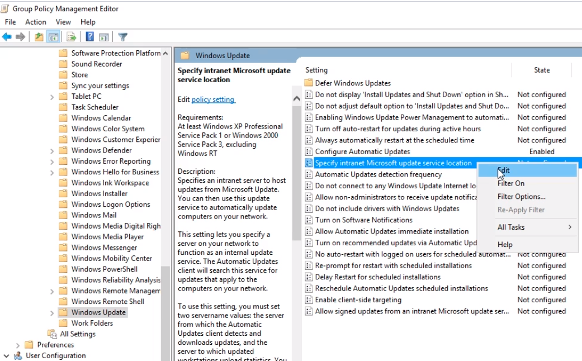Image resolution: width=582 pixels, height=361 pixels.
Task: Click the icon beside Automatic Updates detection frequency
Action: point(309,174)
